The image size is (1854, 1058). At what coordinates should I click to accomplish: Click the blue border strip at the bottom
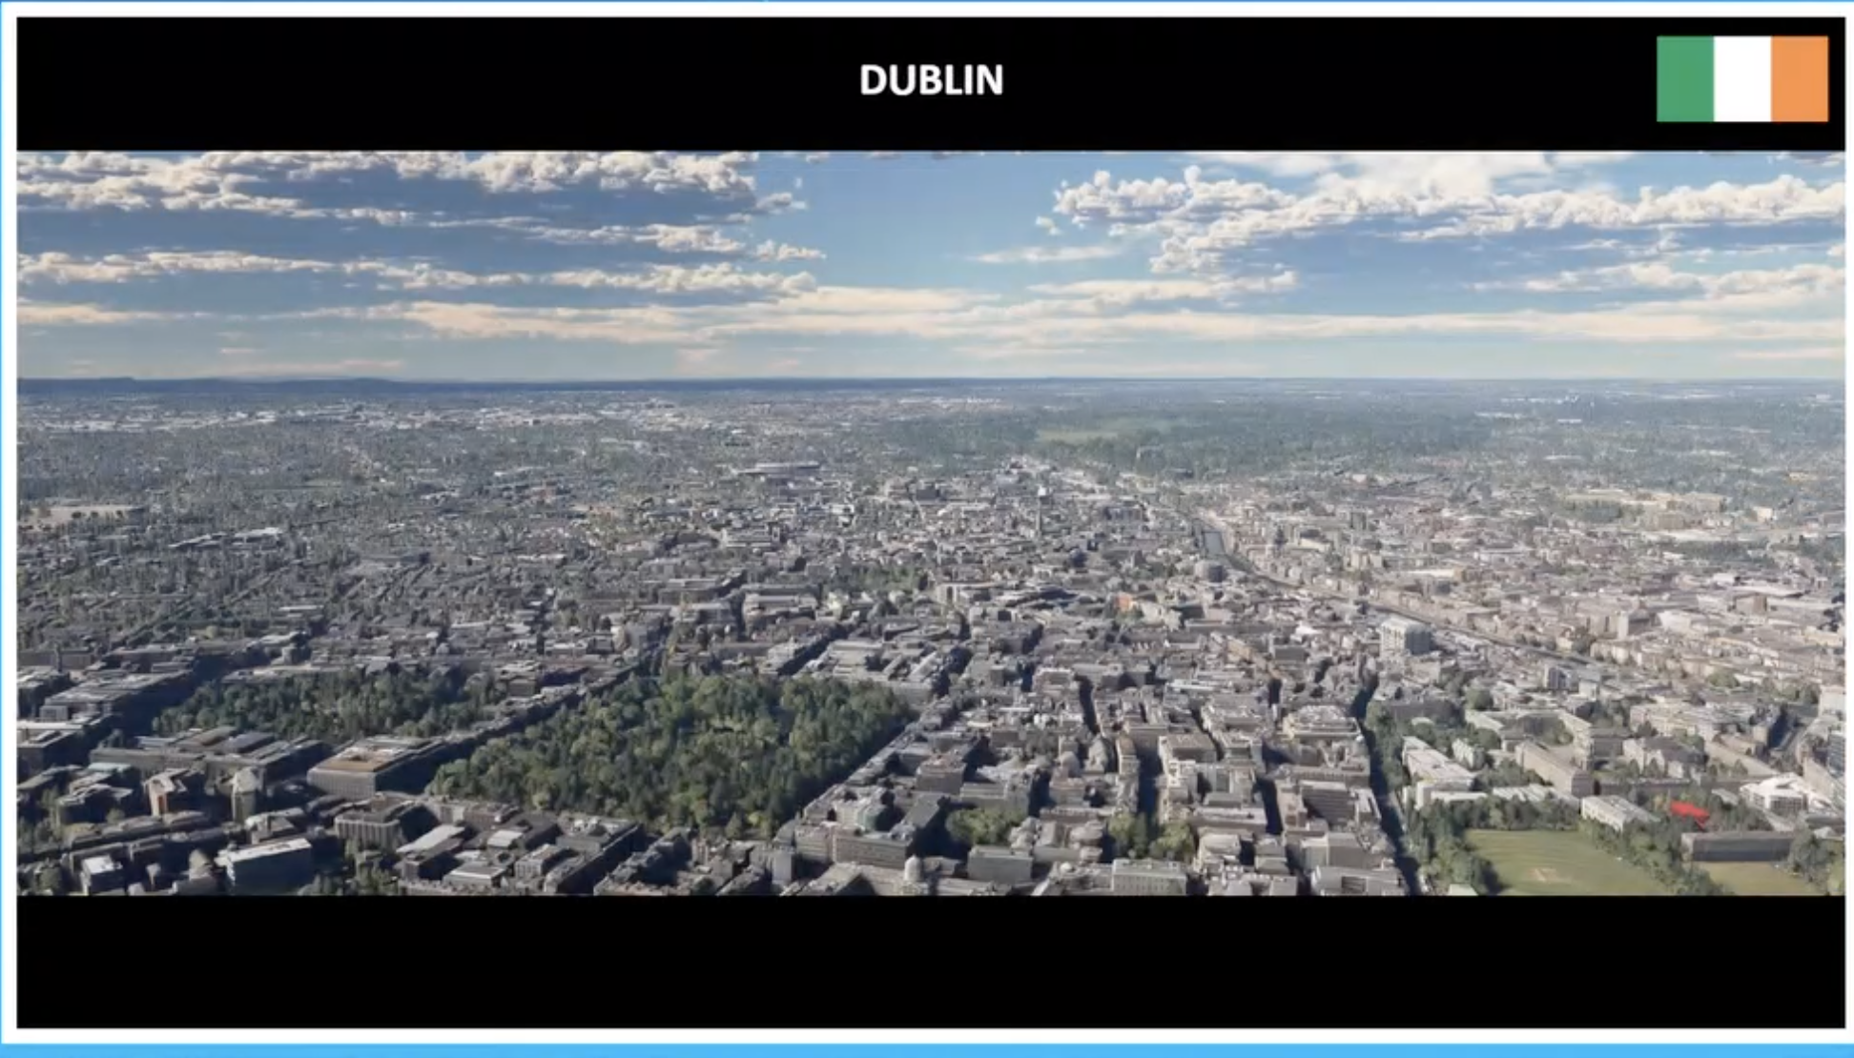(x=927, y=1050)
